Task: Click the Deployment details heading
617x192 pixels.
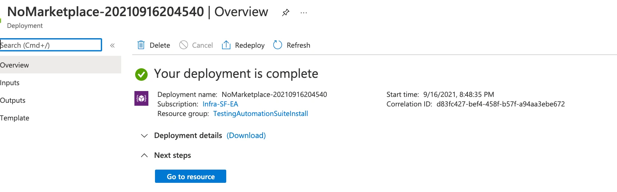Action: (x=188, y=135)
